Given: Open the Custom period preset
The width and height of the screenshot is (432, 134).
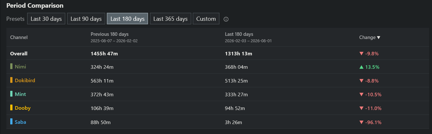Looking at the screenshot, I should [x=206, y=19].
